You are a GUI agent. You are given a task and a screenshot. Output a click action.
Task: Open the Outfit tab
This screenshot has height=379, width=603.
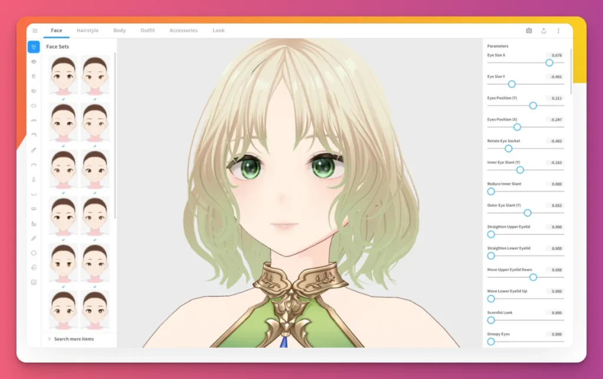click(x=147, y=31)
